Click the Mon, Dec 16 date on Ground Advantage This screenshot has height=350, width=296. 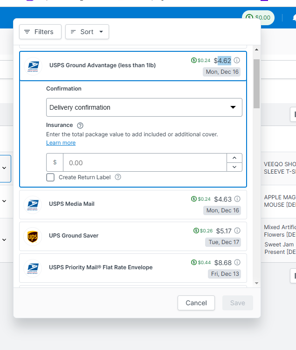tap(222, 72)
